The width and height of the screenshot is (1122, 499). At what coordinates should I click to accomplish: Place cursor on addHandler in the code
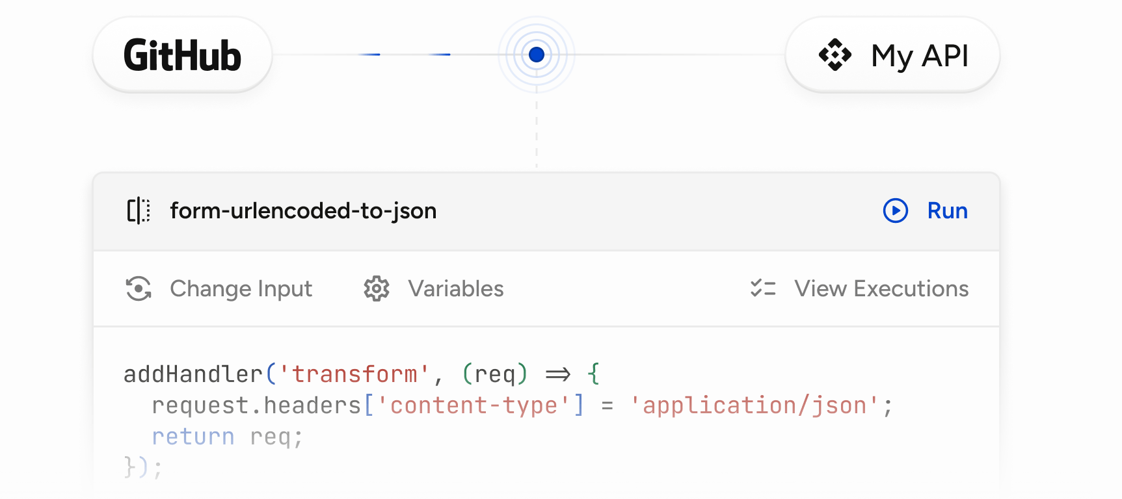click(193, 374)
